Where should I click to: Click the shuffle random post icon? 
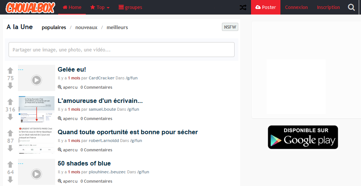coord(243,7)
